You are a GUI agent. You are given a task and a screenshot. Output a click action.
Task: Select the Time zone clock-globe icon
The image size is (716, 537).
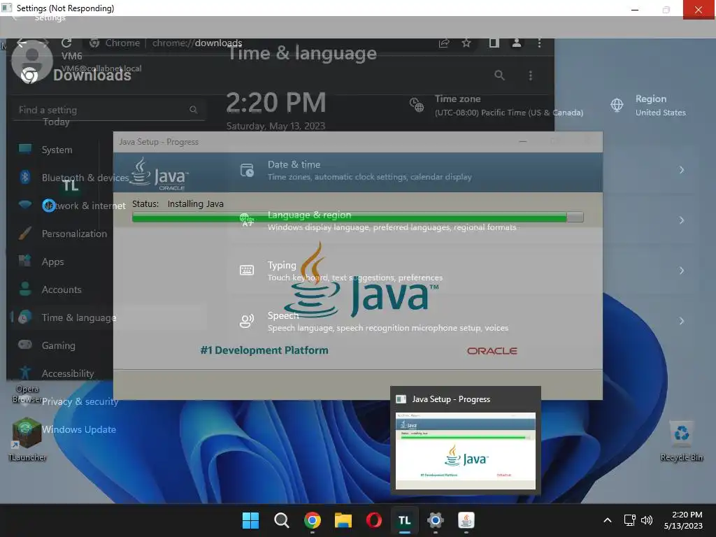coord(417,105)
